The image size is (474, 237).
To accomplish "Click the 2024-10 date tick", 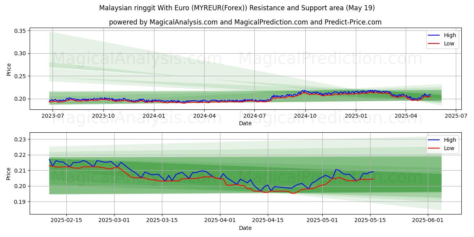I will click(305, 116).
